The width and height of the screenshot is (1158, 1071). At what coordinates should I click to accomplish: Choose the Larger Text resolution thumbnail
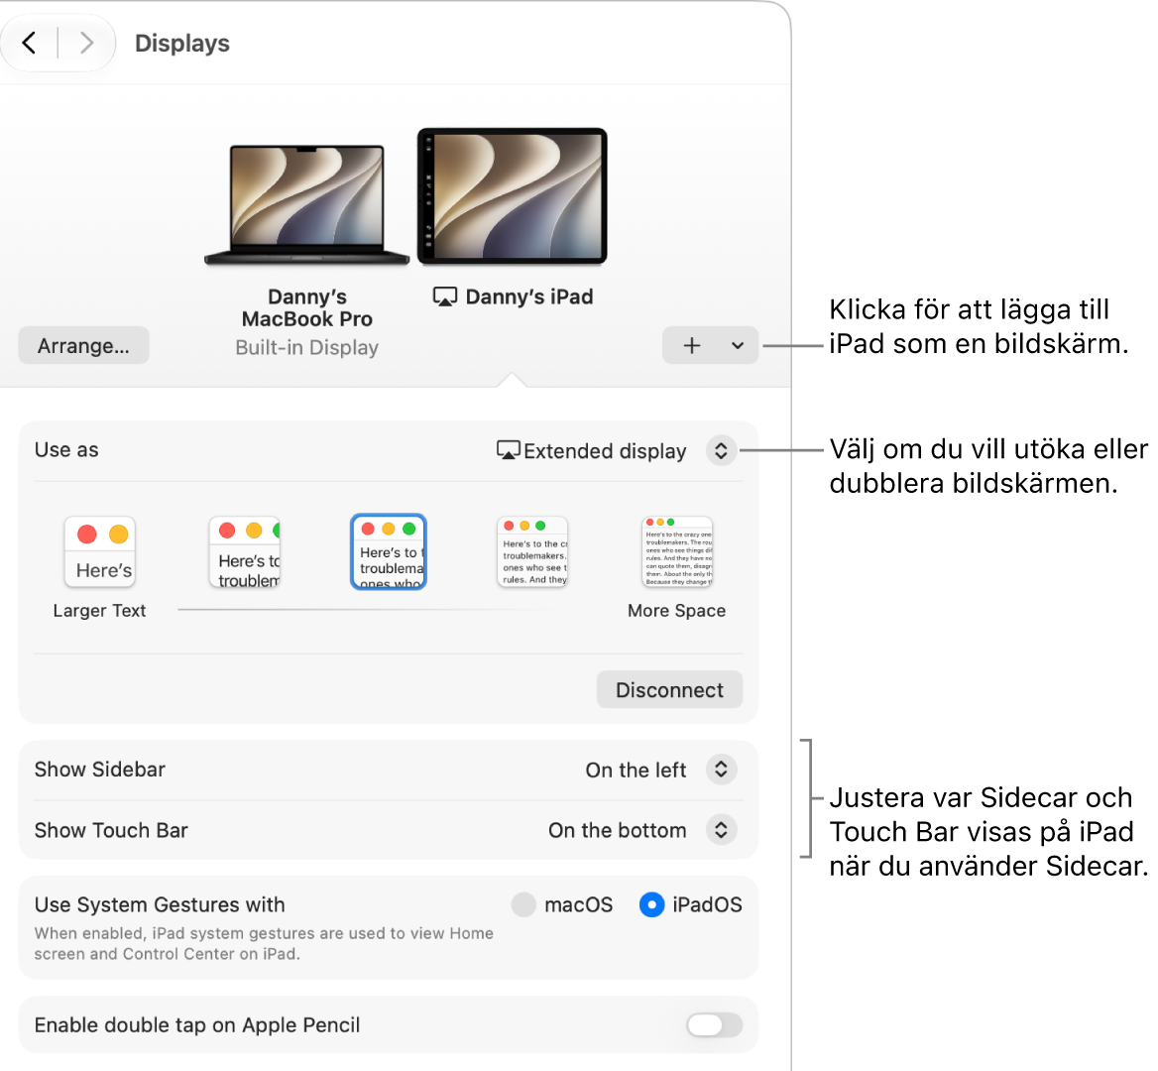(x=100, y=551)
